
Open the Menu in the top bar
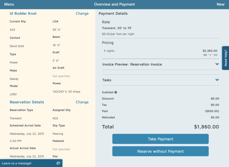[9, 4]
